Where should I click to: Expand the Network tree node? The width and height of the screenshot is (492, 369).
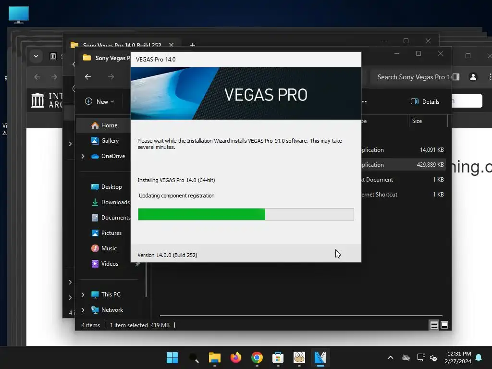click(83, 310)
